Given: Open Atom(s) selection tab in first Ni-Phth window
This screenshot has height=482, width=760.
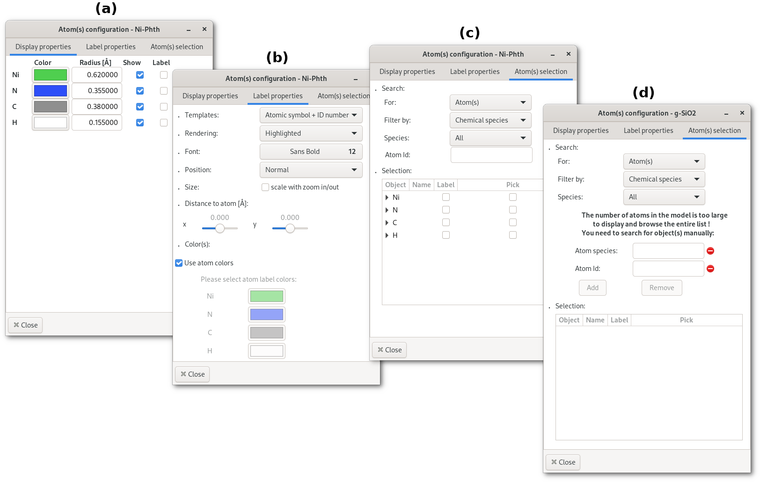Looking at the screenshot, I should (x=176, y=47).
